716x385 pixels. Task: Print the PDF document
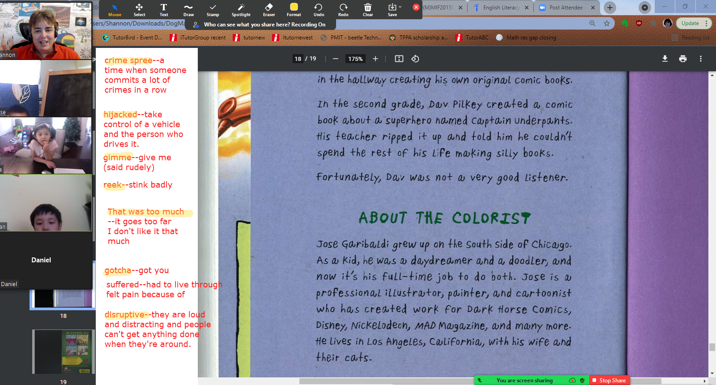683,59
